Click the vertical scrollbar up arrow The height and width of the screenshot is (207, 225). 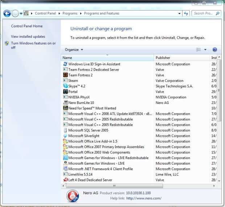pyautogui.click(x=219, y=57)
